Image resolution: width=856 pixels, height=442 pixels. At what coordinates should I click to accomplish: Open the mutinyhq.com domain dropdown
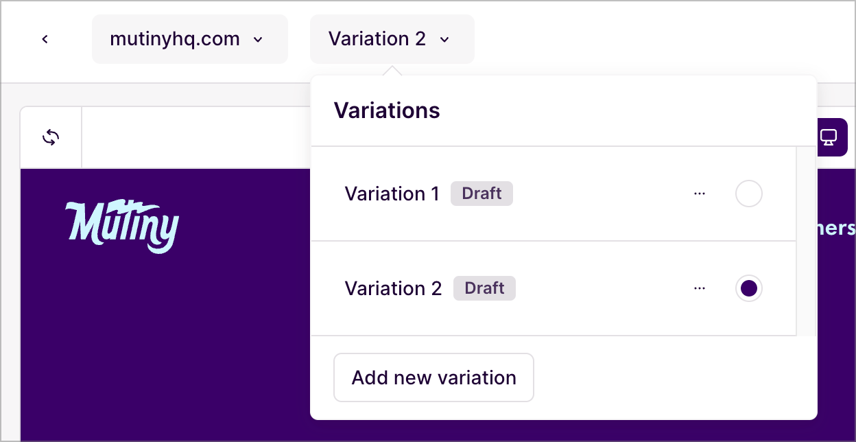(x=190, y=39)
